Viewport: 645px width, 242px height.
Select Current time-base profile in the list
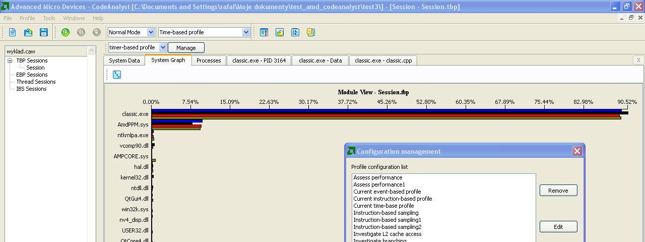click(x=383, y=206)
